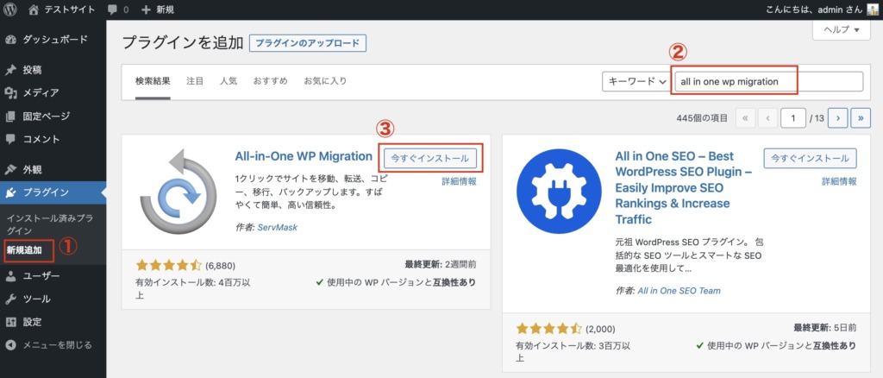This screenshot has height=378, width=883.
Task: Click 最終更新: 5日前 text
Action: click(825, 328)
